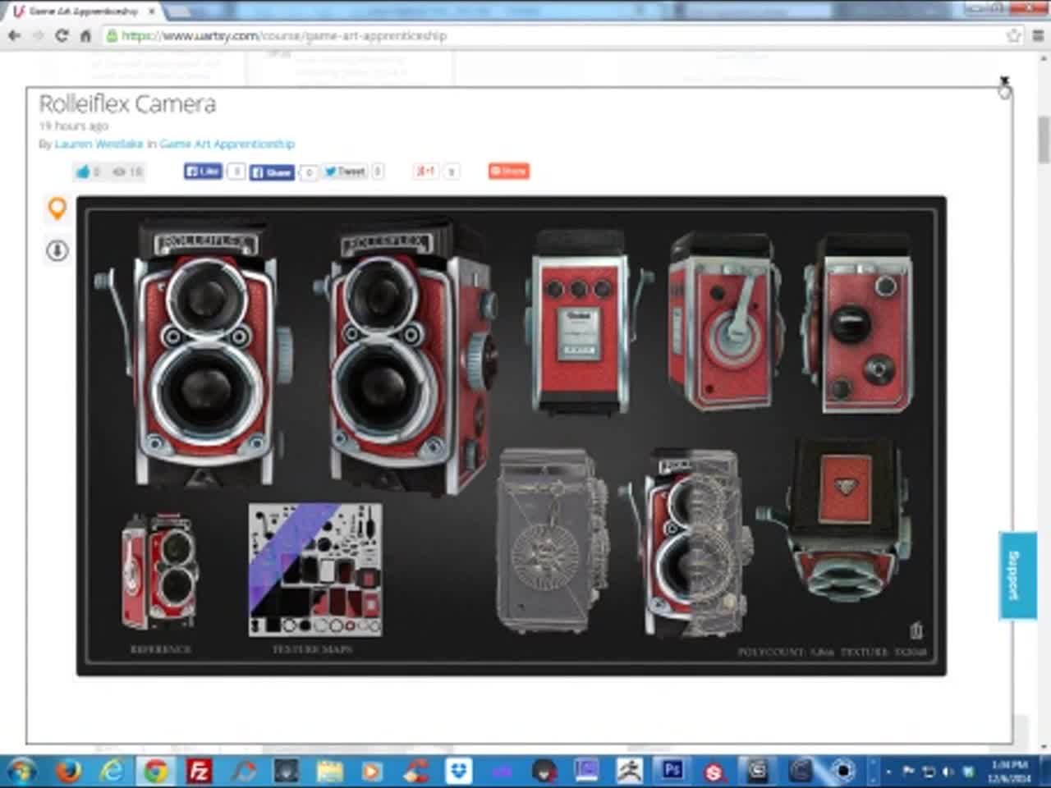
Task: Open the media player taskbar icon
Action: pyautogui.click(x=372, y=772)
